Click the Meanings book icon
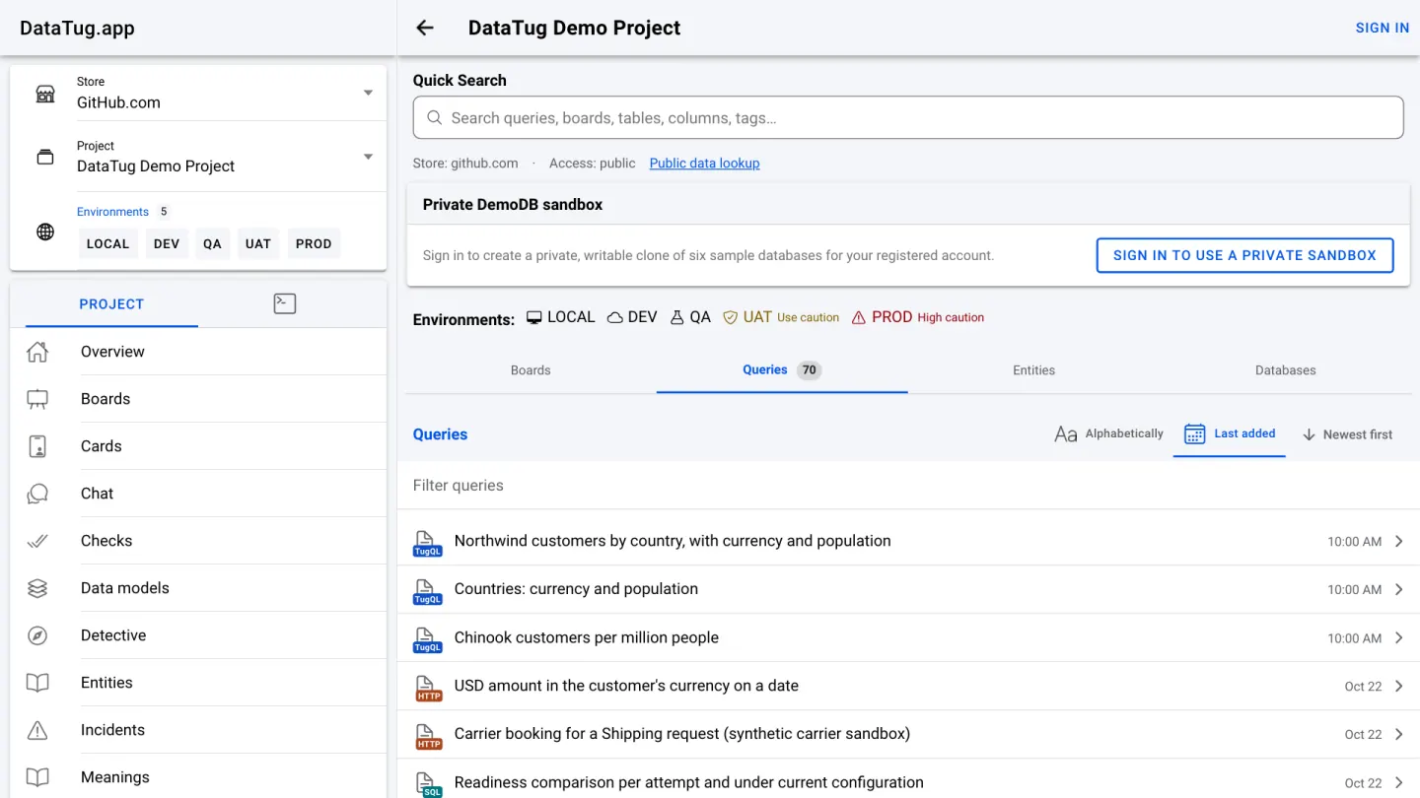The width and height of the screenshot is (1420, 798). coord(37,777)
